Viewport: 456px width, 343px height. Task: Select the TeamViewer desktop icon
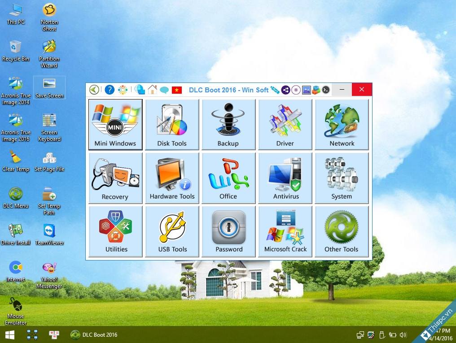[x=49, y=234]
